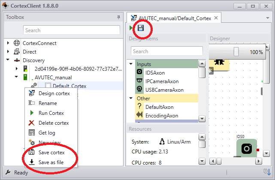Click the green Run play icon in designer toolbar
The image size is (275, 180).
click(131, 28)
